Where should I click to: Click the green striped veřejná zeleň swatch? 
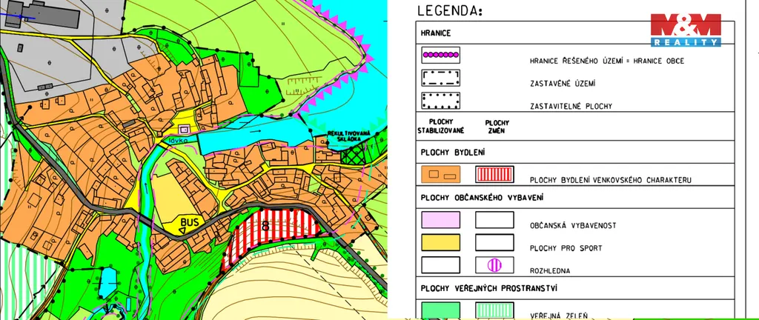tap(494, 310)
